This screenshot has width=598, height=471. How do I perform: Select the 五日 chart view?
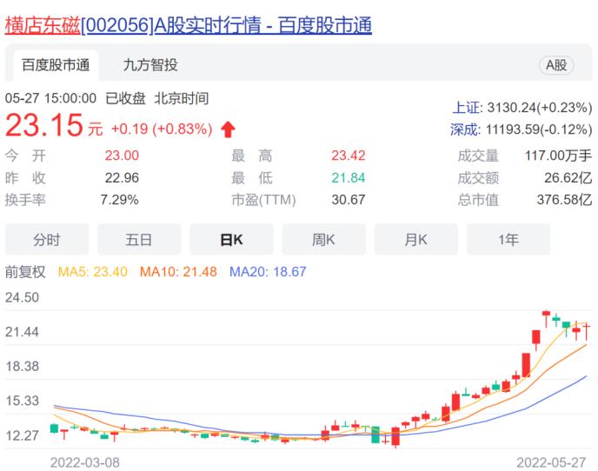coord(139,240)
